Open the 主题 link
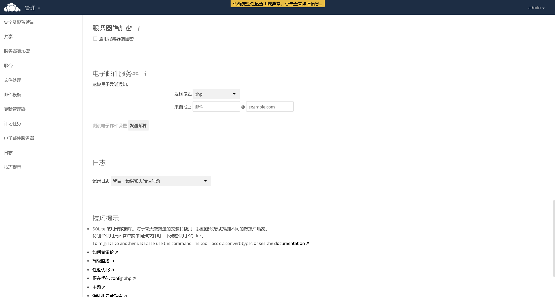This screenshot has width=555, height=297. click(99, 287)
